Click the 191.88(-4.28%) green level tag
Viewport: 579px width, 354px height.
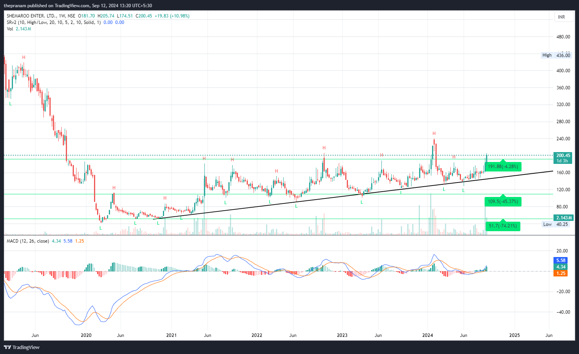coord(503,167)
